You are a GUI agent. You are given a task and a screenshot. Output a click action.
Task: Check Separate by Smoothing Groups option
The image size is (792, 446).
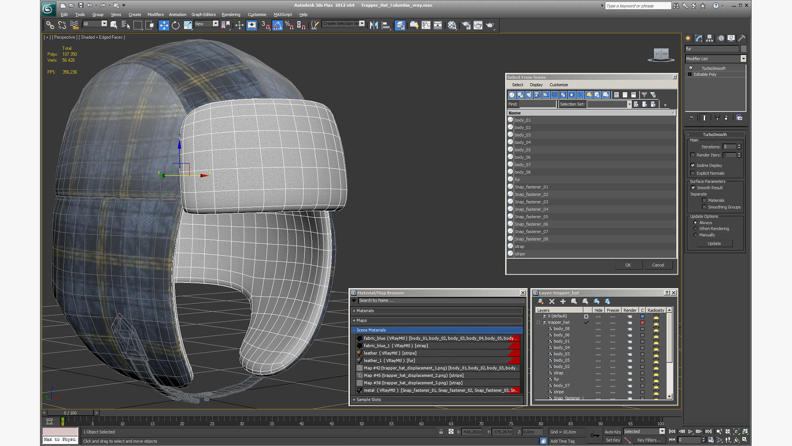pos(704,207)
